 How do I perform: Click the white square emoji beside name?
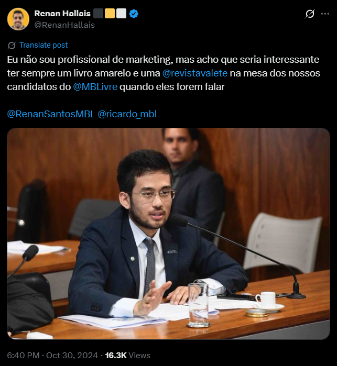coord(121,14)
